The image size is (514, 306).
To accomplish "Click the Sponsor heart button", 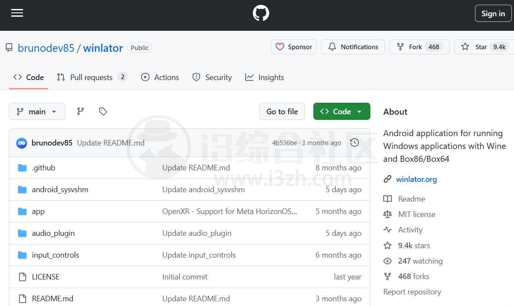I will tap(294, 47).
